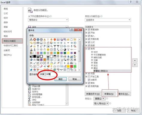
Task: Confirm rename with the 确定 button
Action: point(61,79)
